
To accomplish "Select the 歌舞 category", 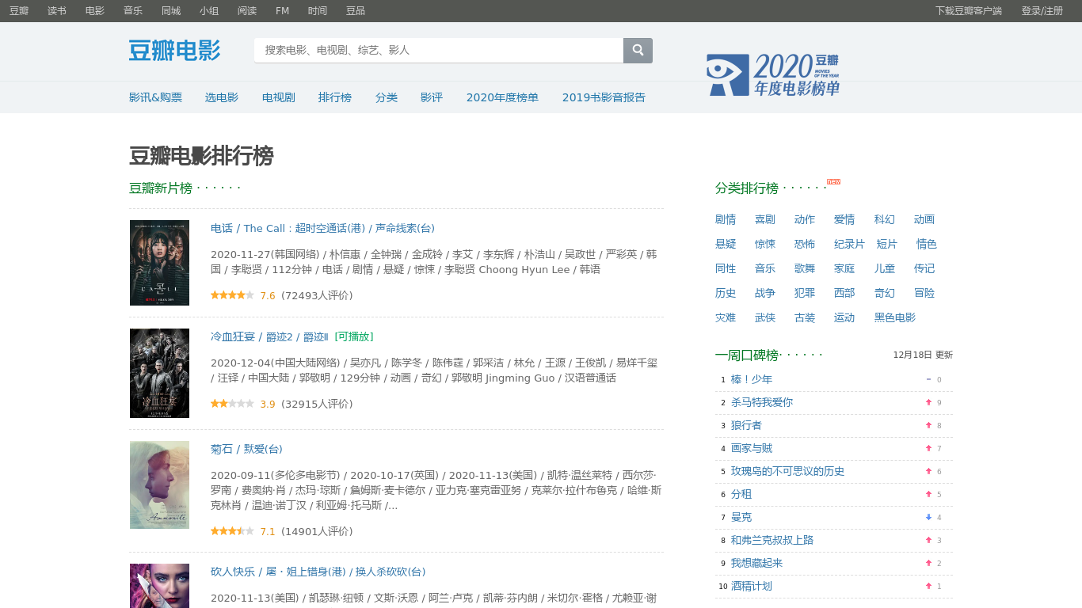I will pyautogui.click(x=805, y=268).
